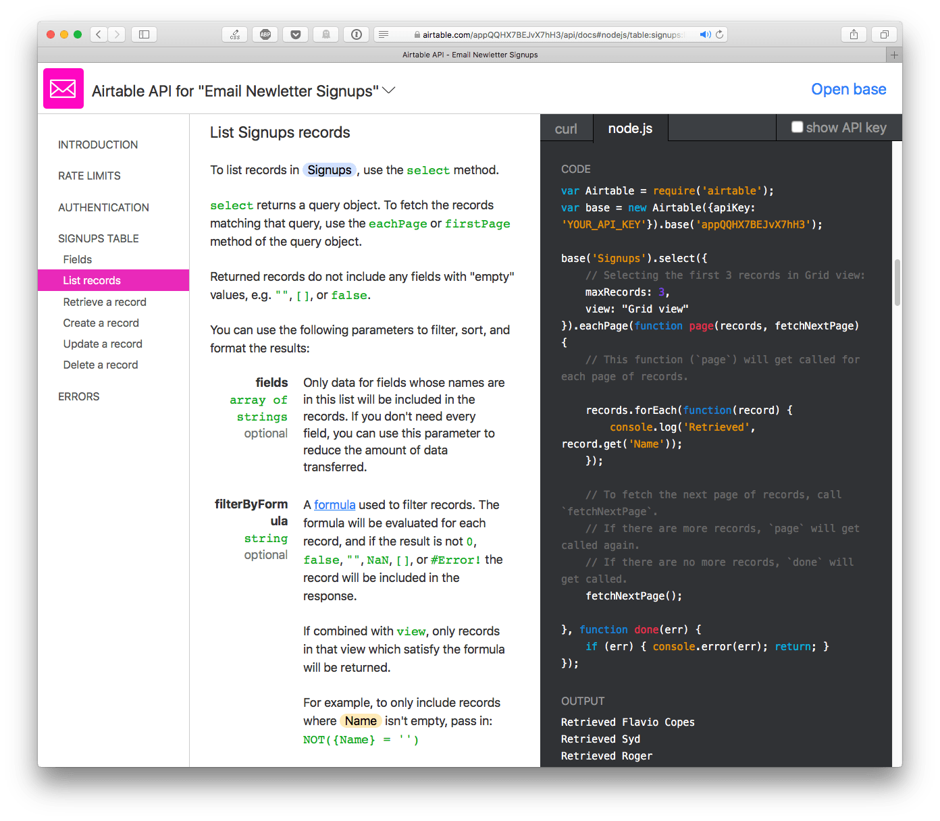The width and height of the screenshot is (940, 821).
Task: Select List records in sidebar
Action: coord(113,280)
